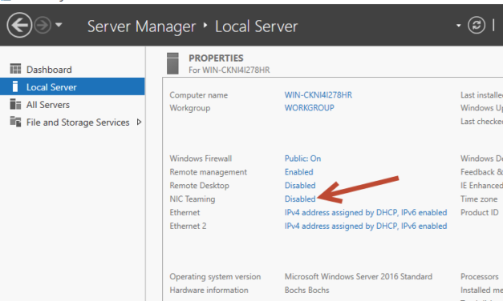Viewport: 503px width, 301px height.
Task: Click the server icon beside PROPERTIES
Action: click(x=172, y=63)
